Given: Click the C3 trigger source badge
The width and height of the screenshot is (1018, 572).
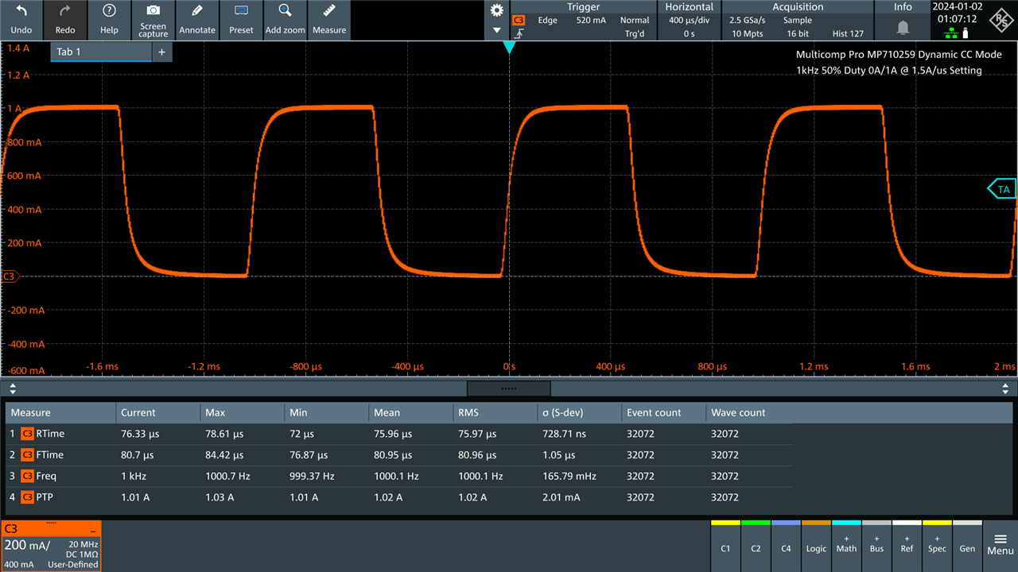Looking at the screenshot, I should tap(519, 21).
